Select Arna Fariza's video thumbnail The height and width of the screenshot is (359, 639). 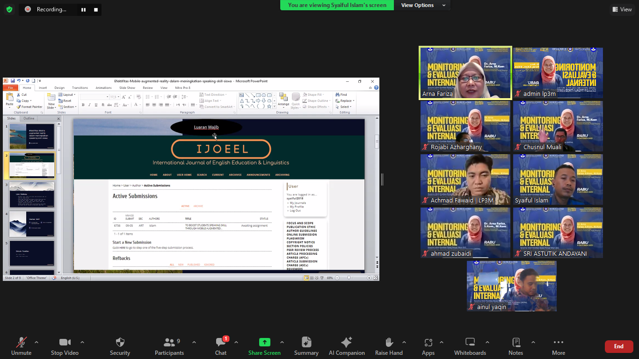coord(465,72)
